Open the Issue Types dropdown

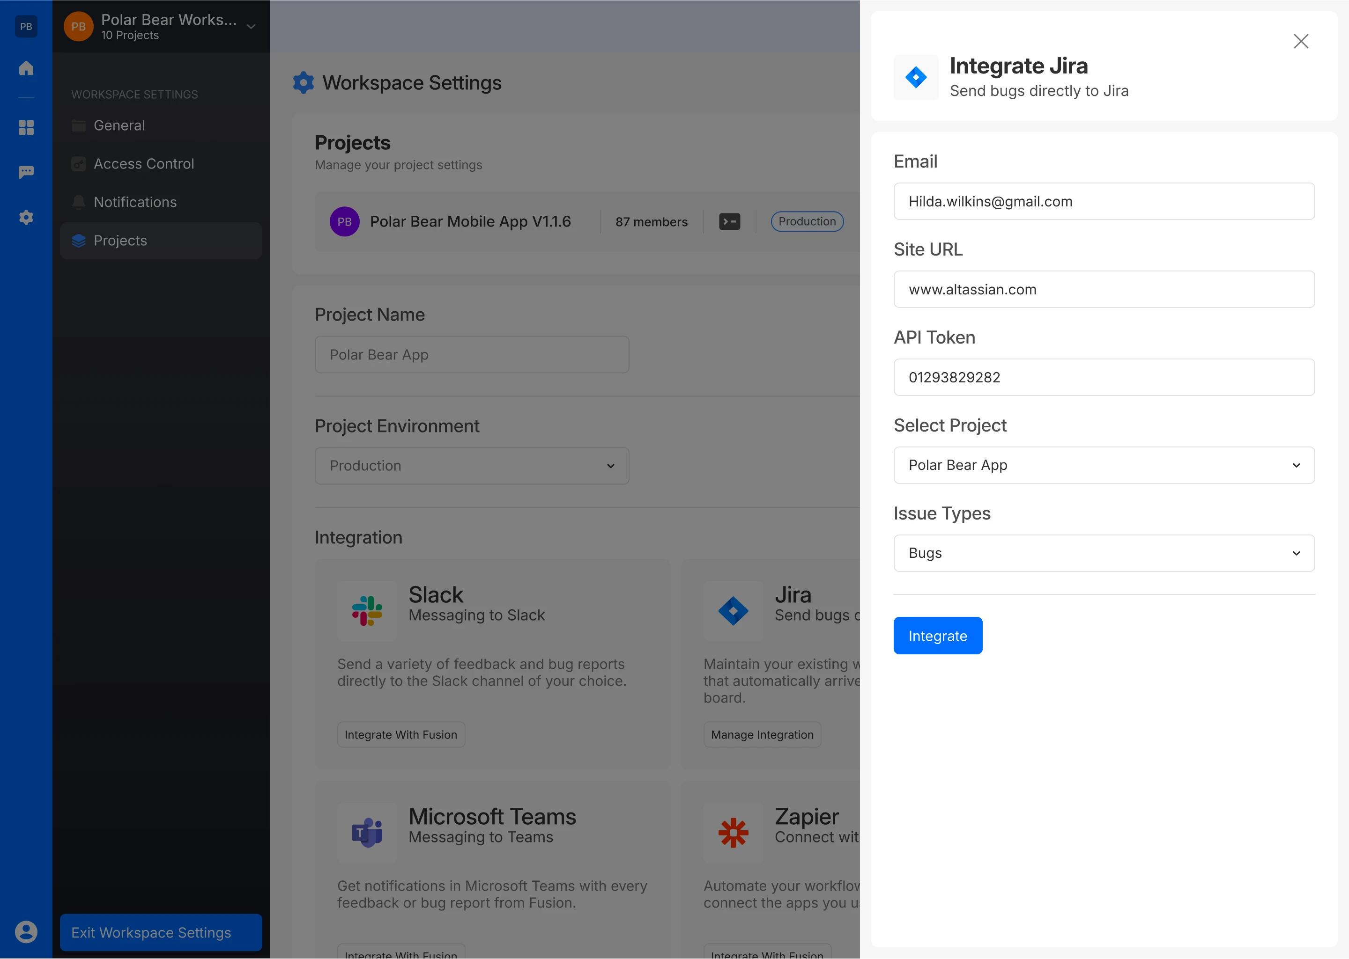[x=1104, y=553]
